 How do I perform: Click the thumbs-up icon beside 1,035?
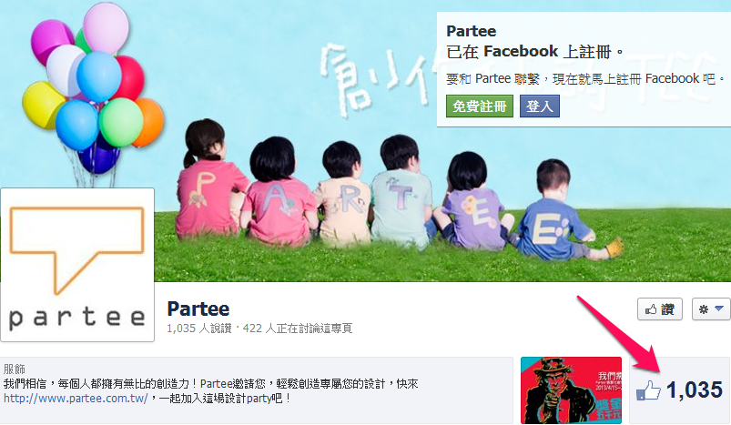[x=648, y=390]
